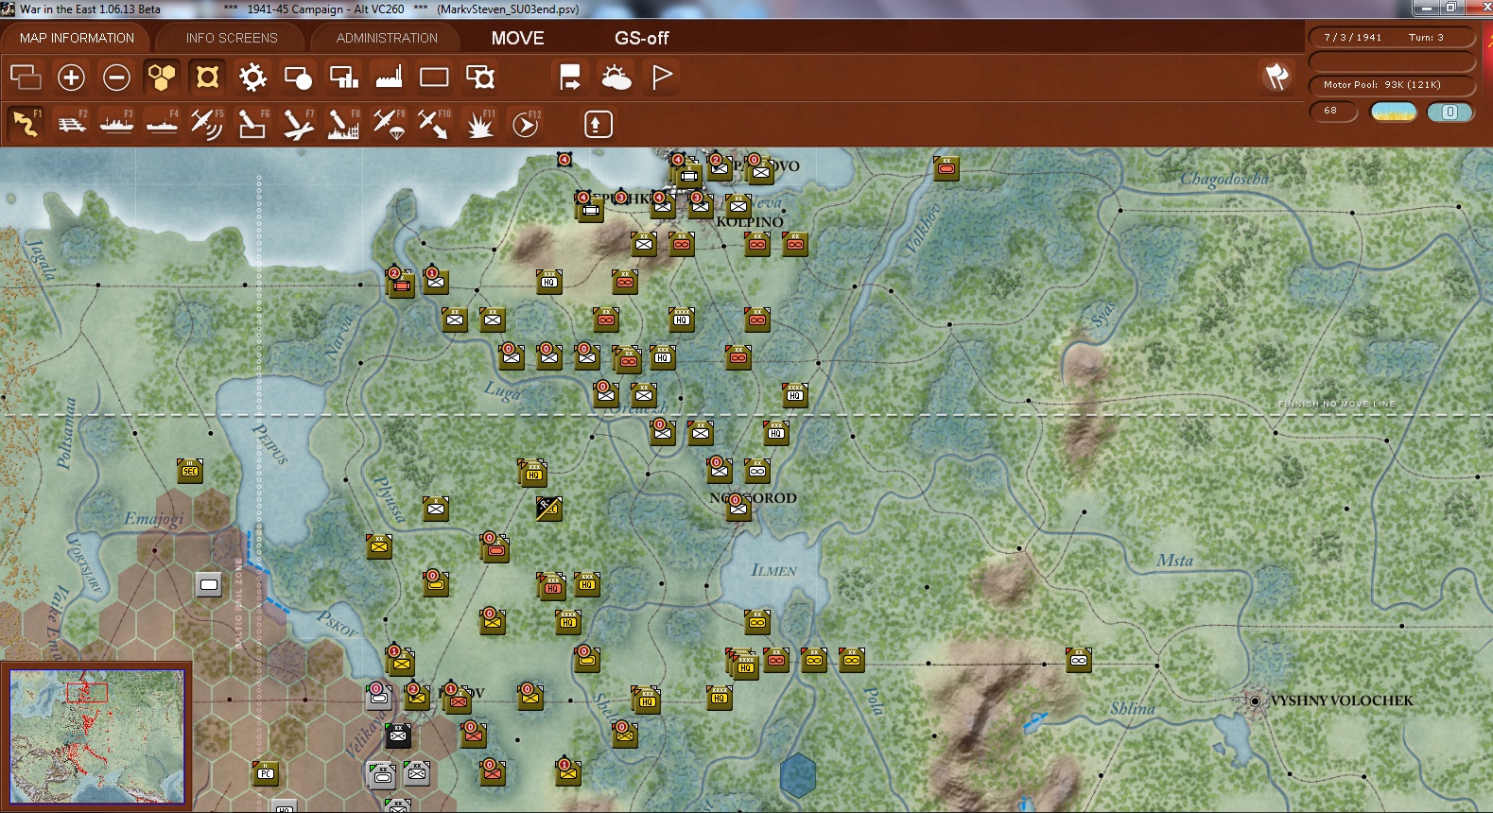The height and width of the screenshot is (813, 1493).
Task: Click the 68 value field
Action: click(1333, 112)
